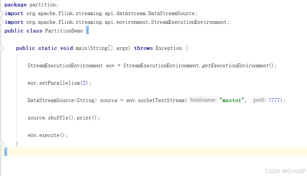The width and height of the screenshot is (307, 176).
Task: Collapse the import block fold marker
Action: point(1,14)
